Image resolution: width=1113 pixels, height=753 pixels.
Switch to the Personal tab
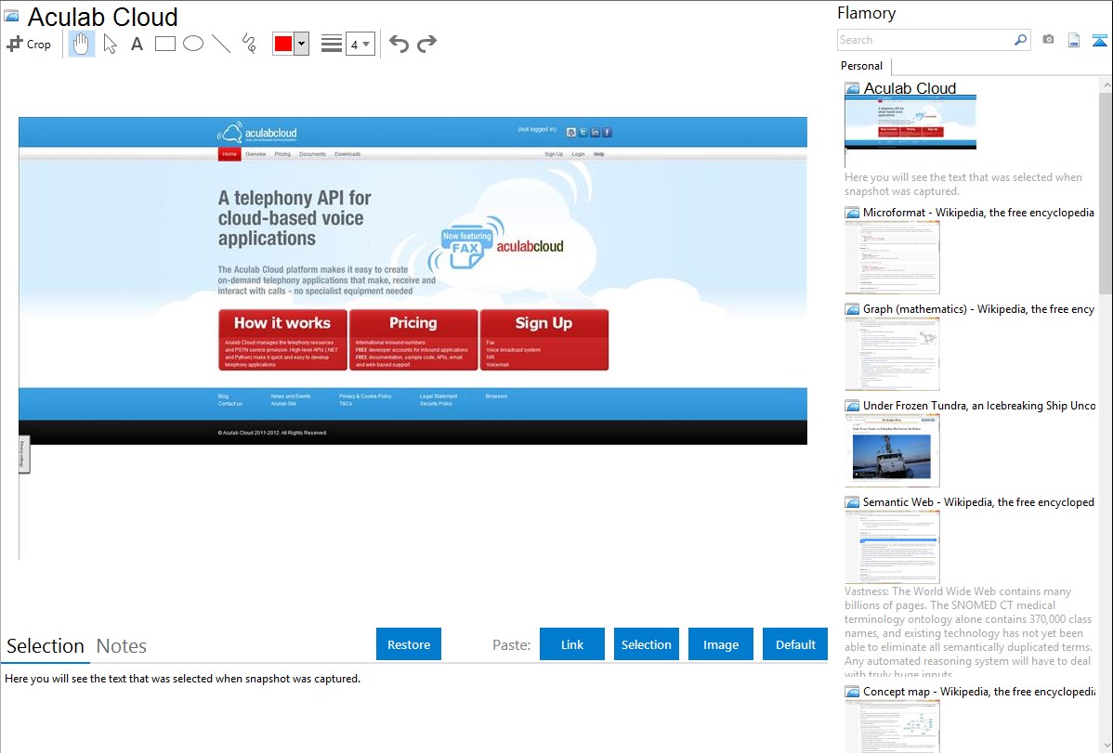[x=862, y=66]
